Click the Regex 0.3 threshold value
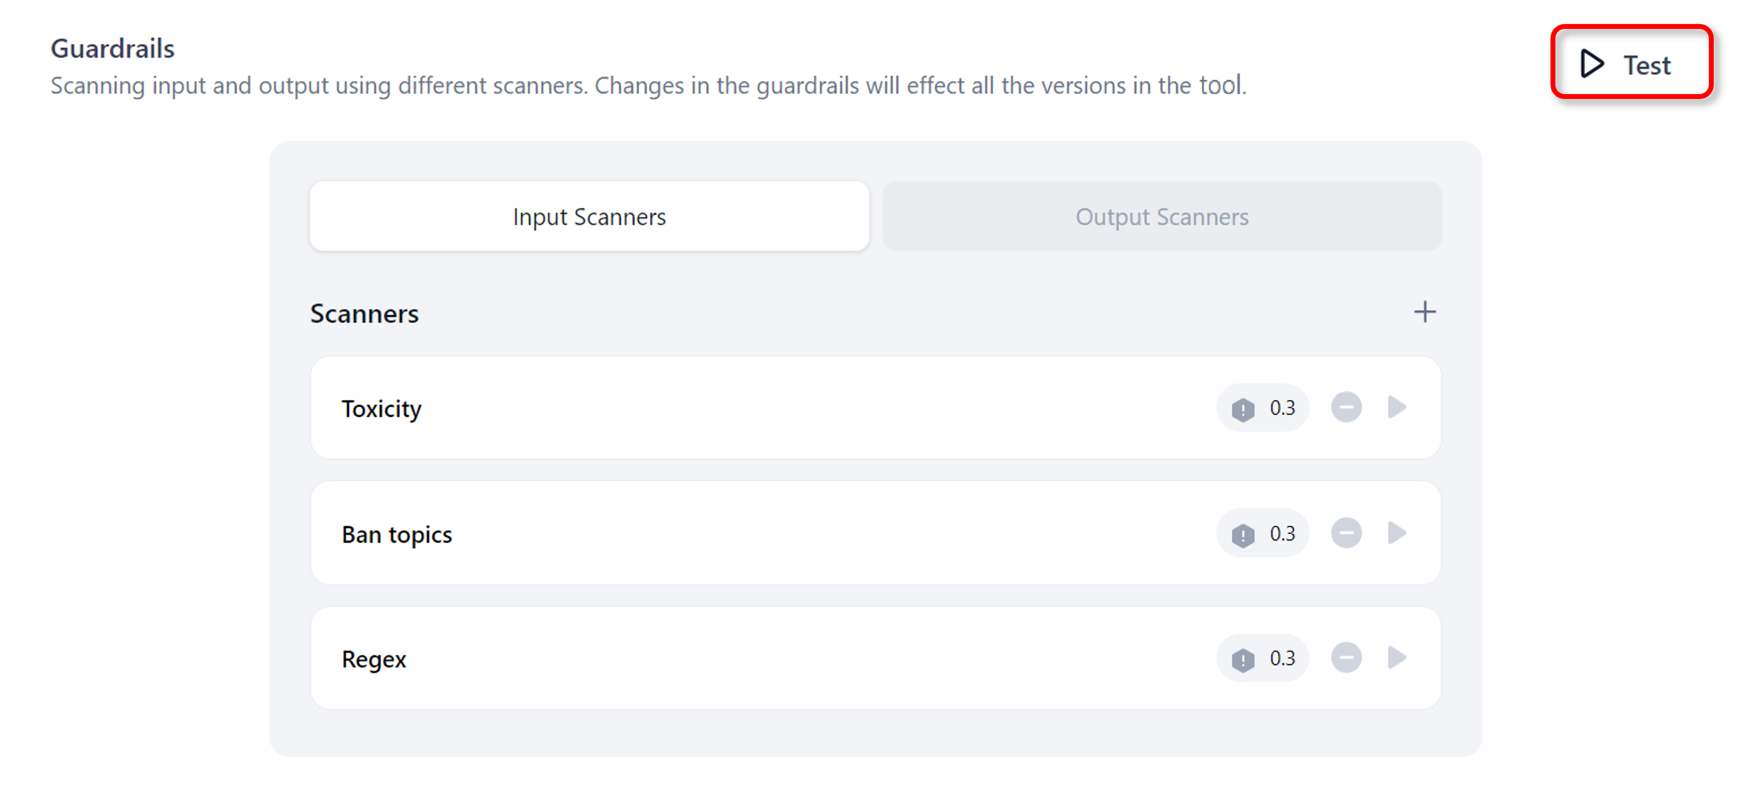Viewport: 1751px width, 786px height. click(1282, 658)
